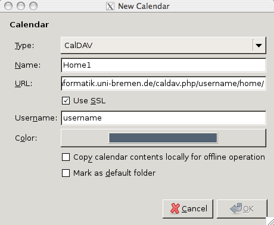Image resolution: width=274 pixels, height=225 pixels.
Task: Disable the Use SSL checkbox
Action: [x=66, y=101]
